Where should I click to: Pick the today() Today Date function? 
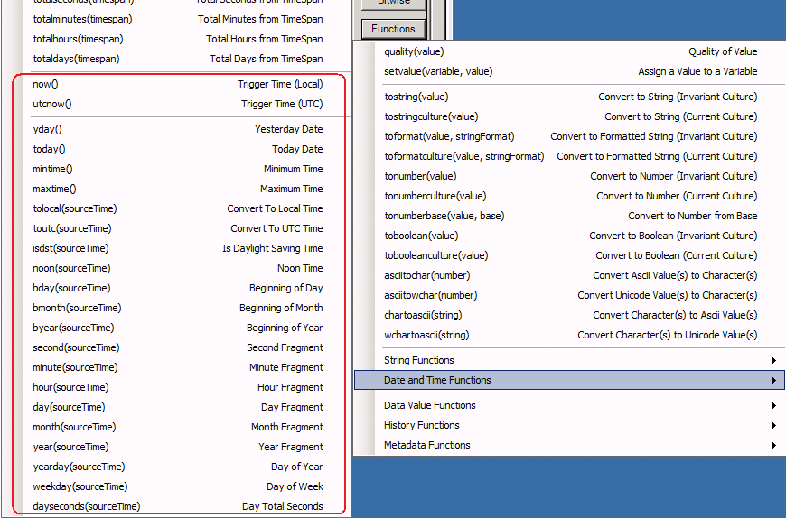(177, 149)
